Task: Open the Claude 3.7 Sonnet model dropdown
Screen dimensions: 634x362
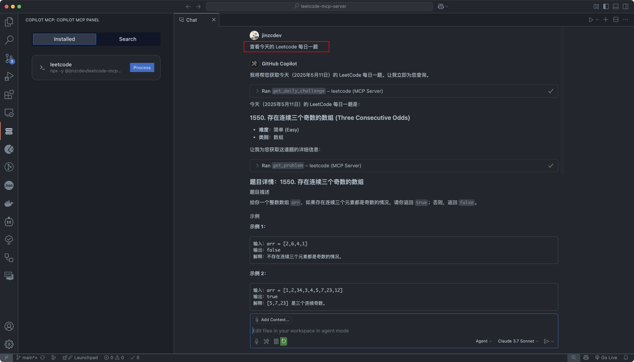Action: pos(518,341)
